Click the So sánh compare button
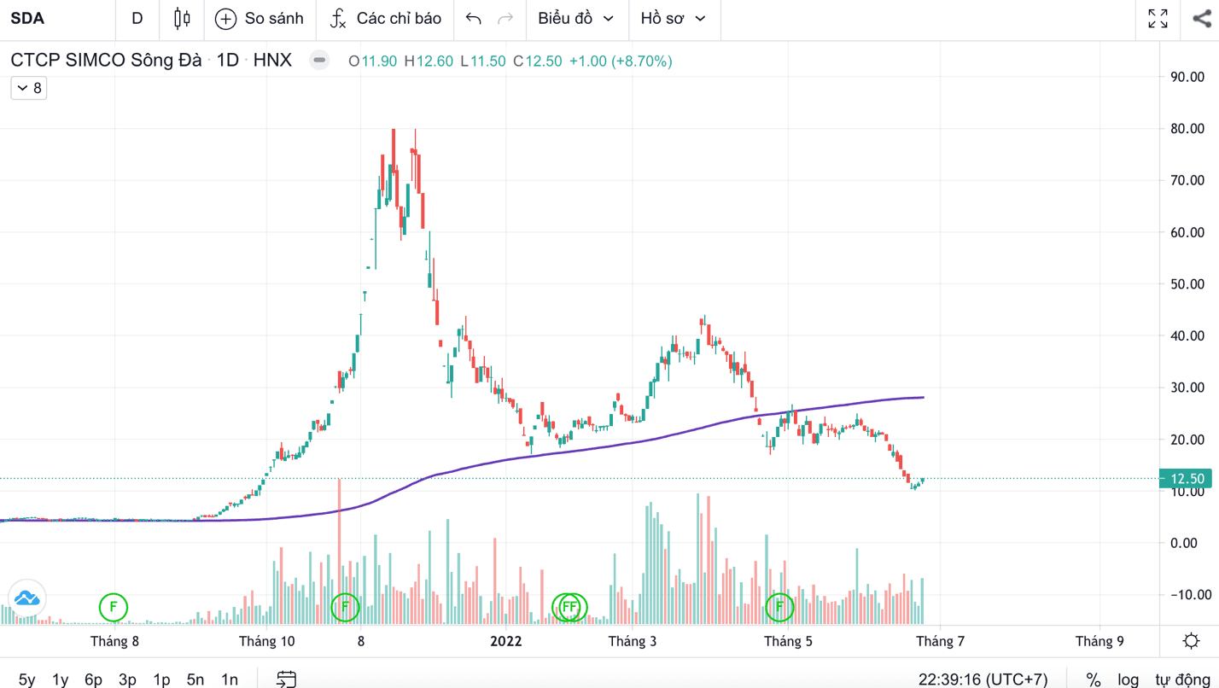 point(260,19)
